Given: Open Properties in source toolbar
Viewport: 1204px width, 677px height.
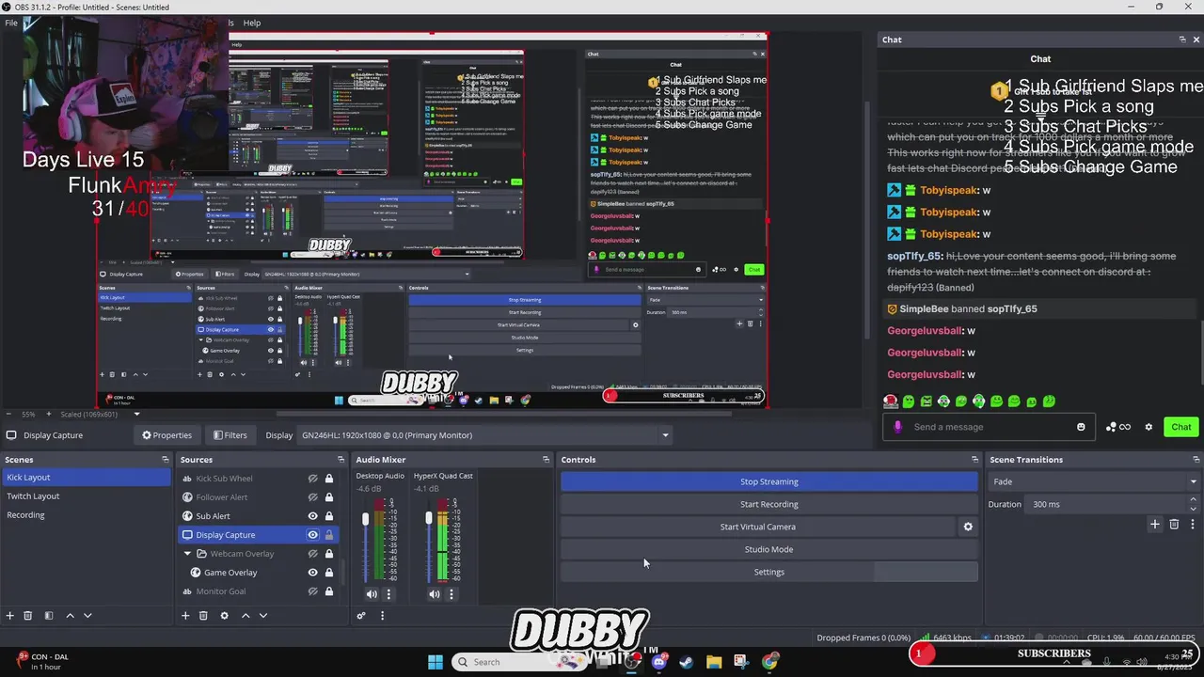Looking at the screenshot, I should (166, 435).
